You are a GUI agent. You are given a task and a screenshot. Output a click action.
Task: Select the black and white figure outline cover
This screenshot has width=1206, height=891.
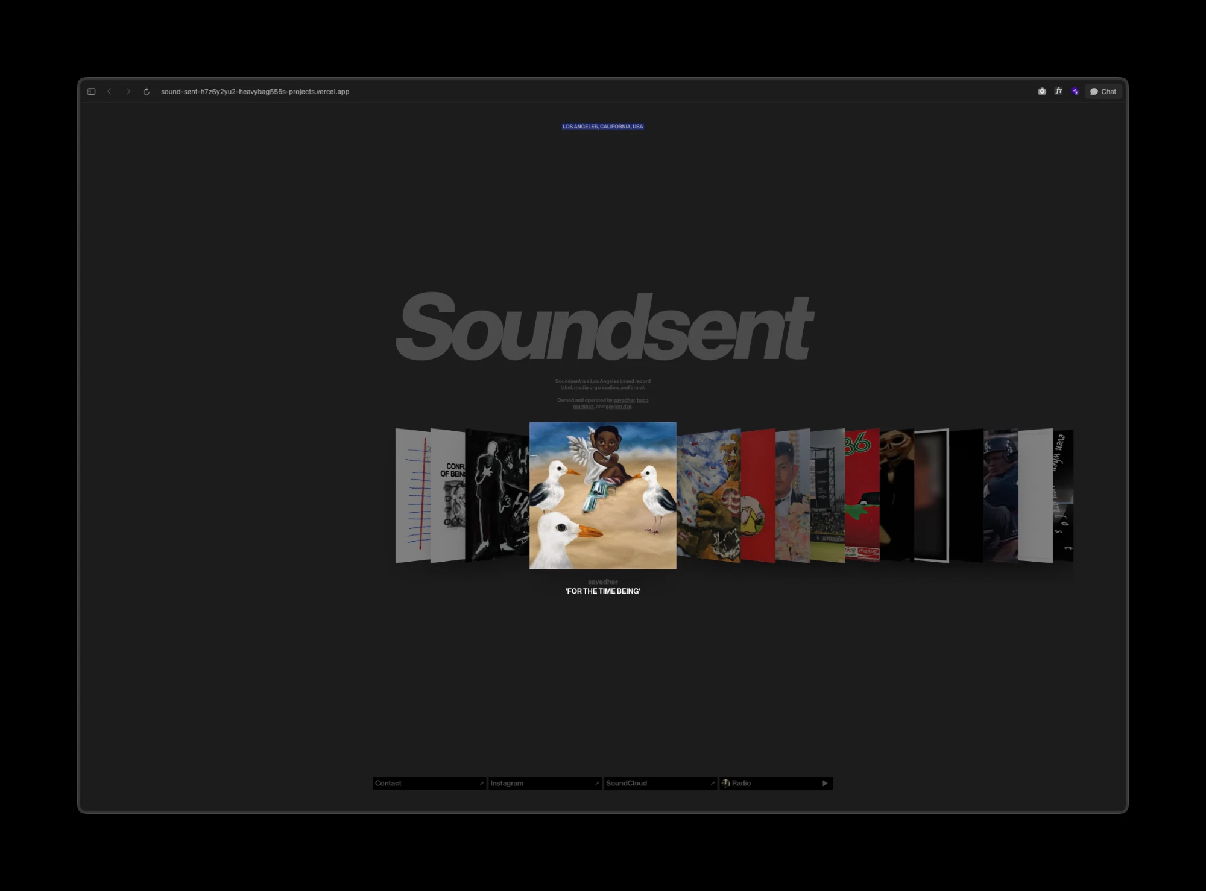[497, 495]
